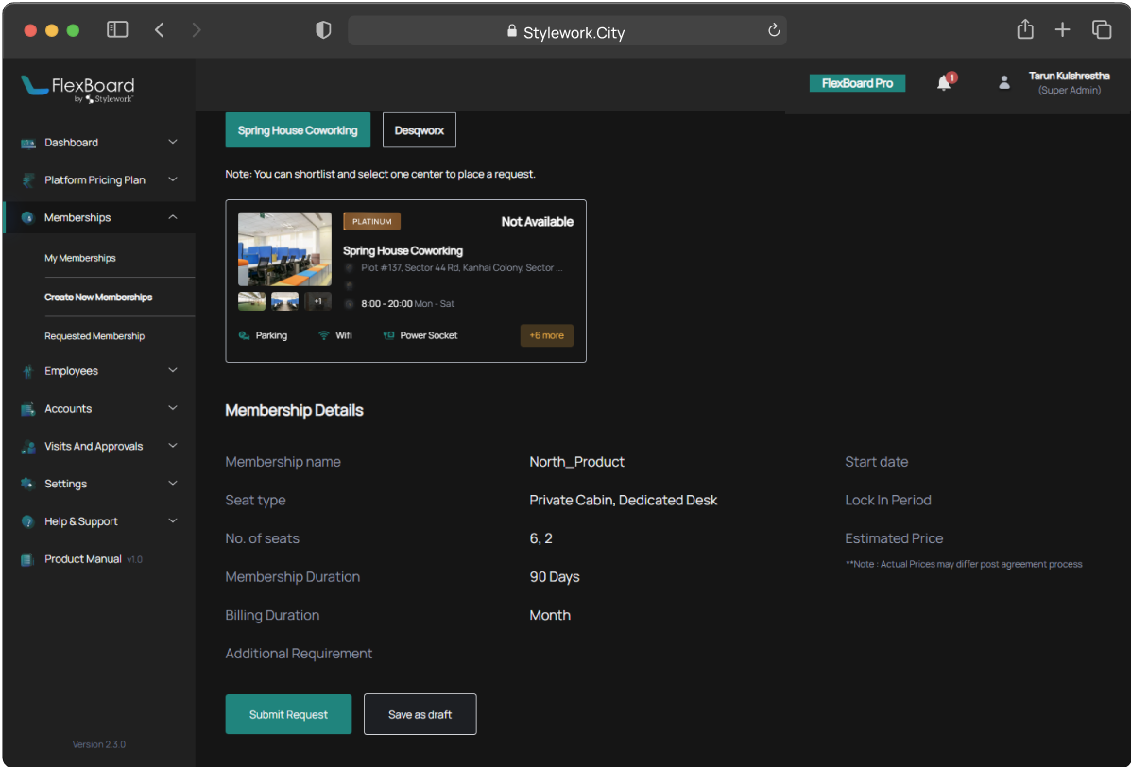This screenshot has width=1131, height=767.
Task: Expand the Settings menu chevron
Action: (x=172, y=483)
